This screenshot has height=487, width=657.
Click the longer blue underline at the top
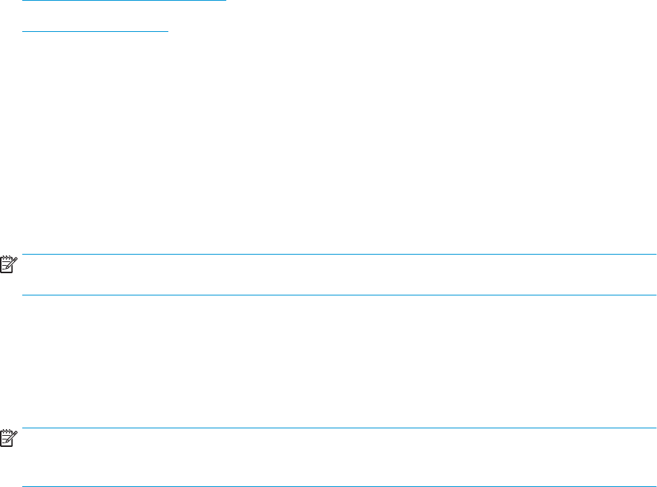(x=124, y=1)
